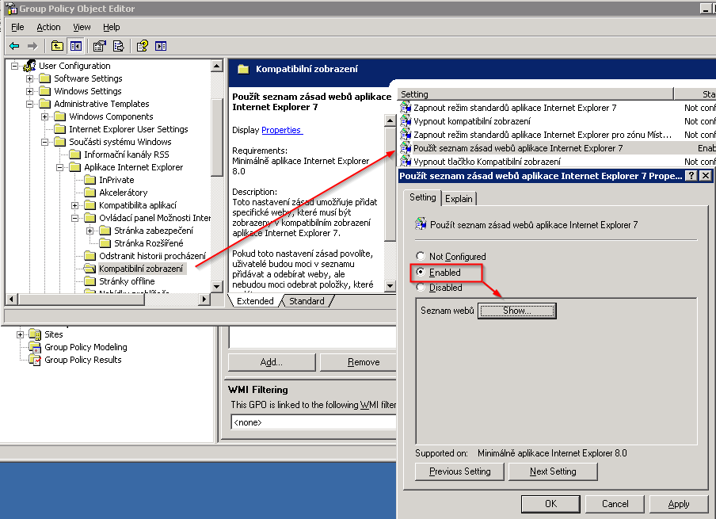Expand the Sites node in the back window
The height and width of the screenshot is (519, 716).
click(x=20, y=334)
